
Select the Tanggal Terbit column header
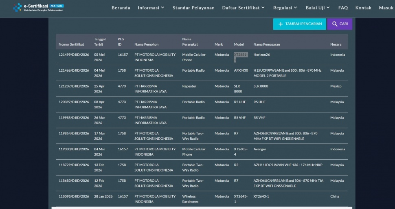pos(100,42)
